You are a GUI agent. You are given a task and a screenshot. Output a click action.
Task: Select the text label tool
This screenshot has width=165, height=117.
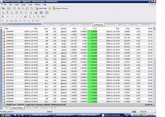coord(38,17)
